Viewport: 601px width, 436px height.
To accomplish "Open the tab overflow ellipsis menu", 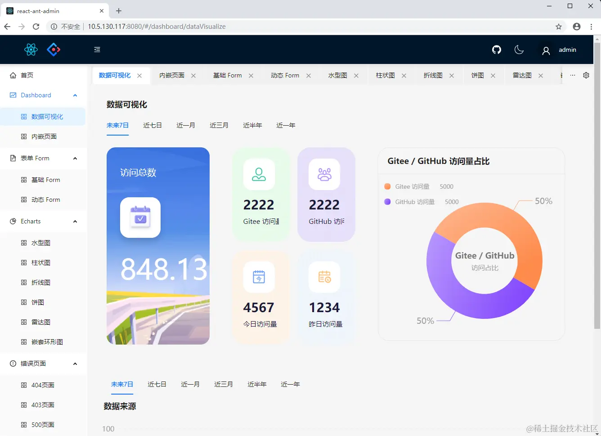I will click(573, 75).
